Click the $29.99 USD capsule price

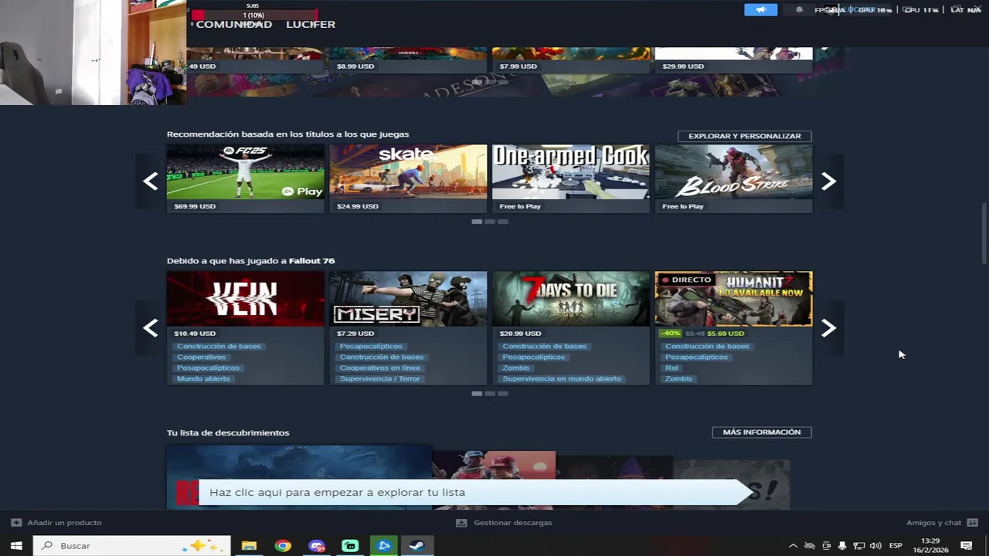(x=683, y=66)
